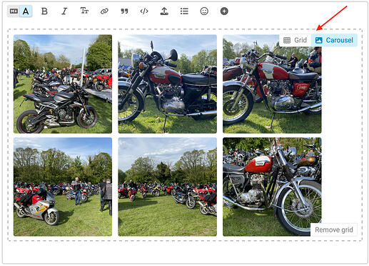Insert preformatted code block
This screenshot has height=266, width=369.
[x=144, y=11]
